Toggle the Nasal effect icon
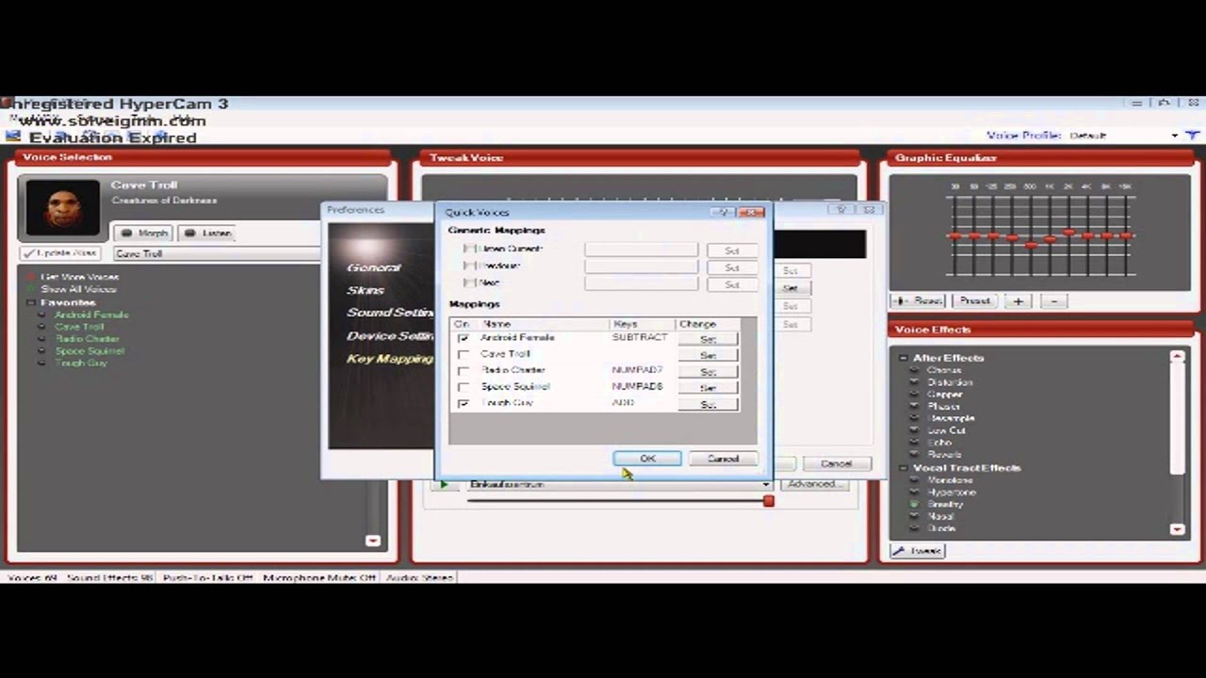The height and width of the screenshot is (678, 1206). pyautogui.click(x=914, y=517)
